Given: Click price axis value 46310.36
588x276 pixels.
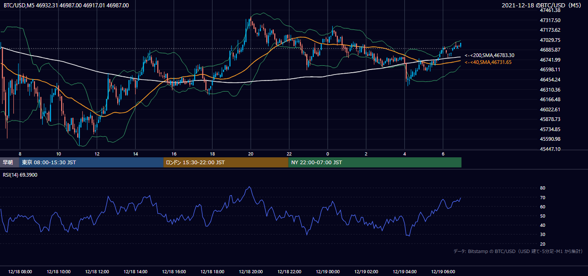Looking at the screenshot, I should pyautogui.click(x=550, y=90).
